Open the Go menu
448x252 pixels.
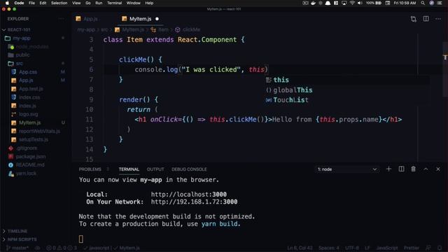point(88,3)
